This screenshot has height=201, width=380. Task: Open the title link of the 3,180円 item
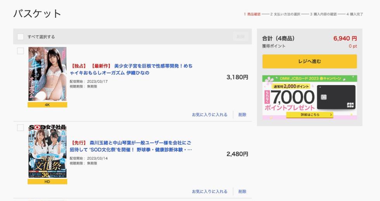click(x=131, y=69)
